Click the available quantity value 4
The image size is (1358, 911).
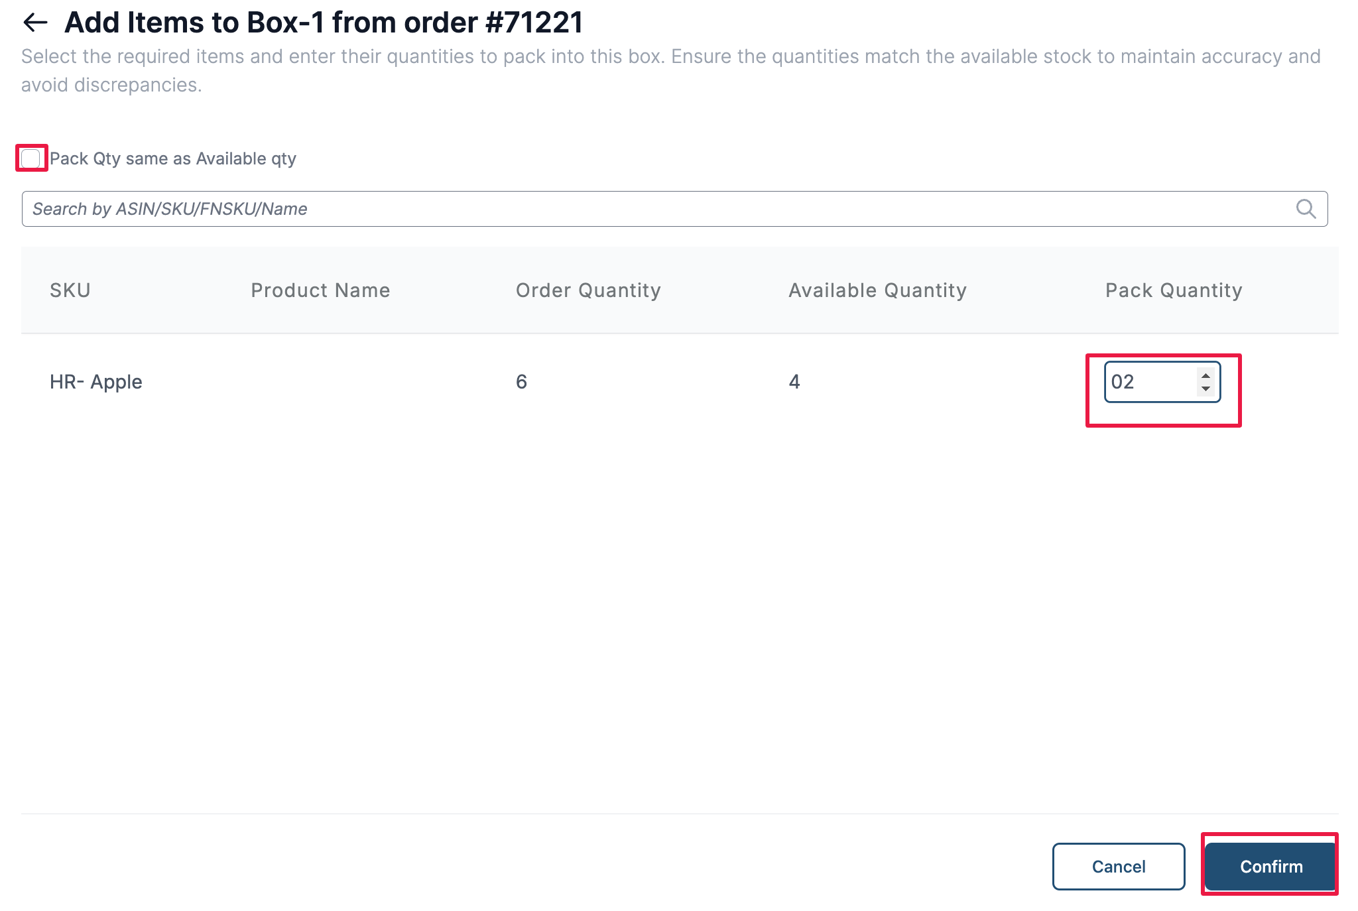(x=794, y=382)
